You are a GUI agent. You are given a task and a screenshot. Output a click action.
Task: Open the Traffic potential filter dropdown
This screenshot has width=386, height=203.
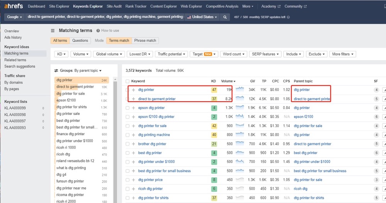[x=171, y=54]
